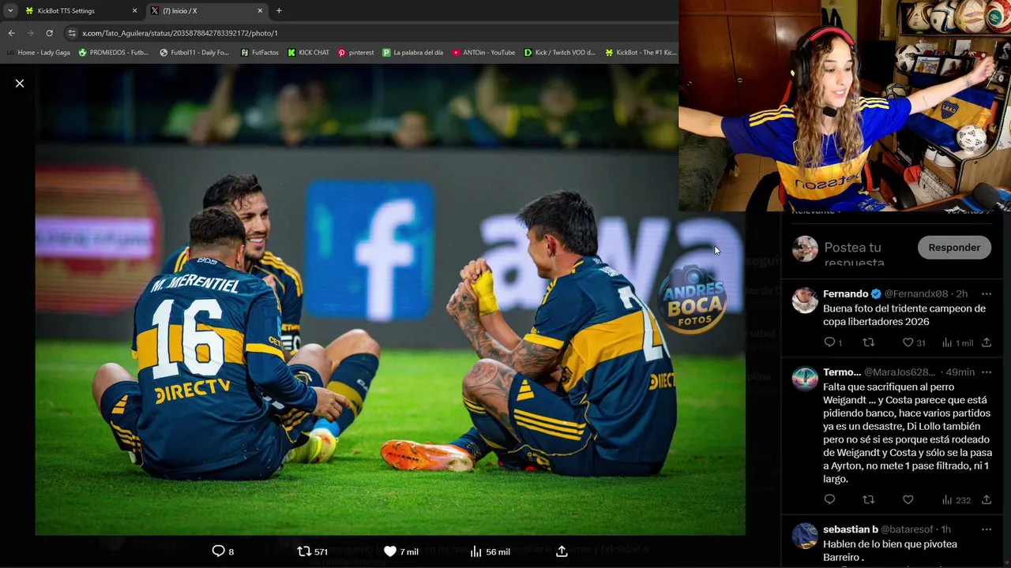Focus the address bar URL field
The image size is (1011, 568).
pyautogui.click(x=371, y=33)
